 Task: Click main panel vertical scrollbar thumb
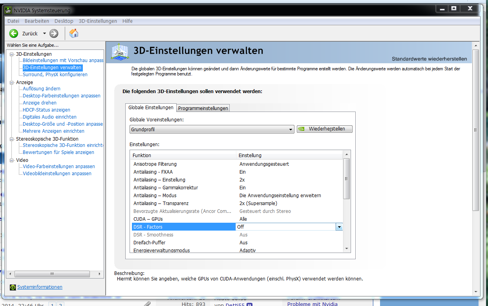475,130
